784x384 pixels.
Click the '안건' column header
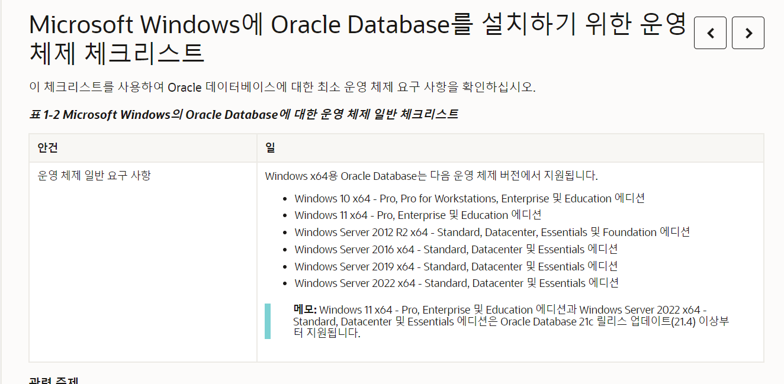click(x=143, y=148)
